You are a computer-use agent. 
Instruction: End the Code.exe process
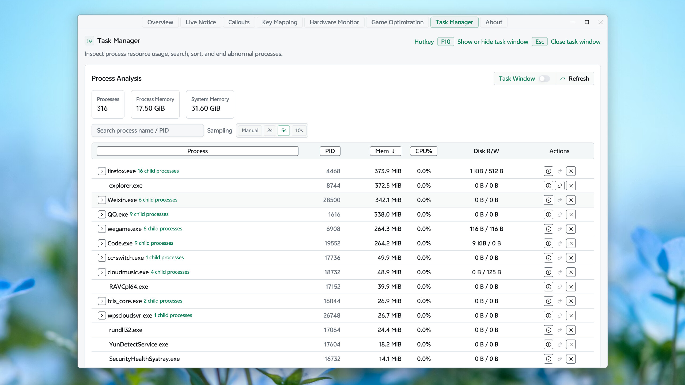coord(571,243)
